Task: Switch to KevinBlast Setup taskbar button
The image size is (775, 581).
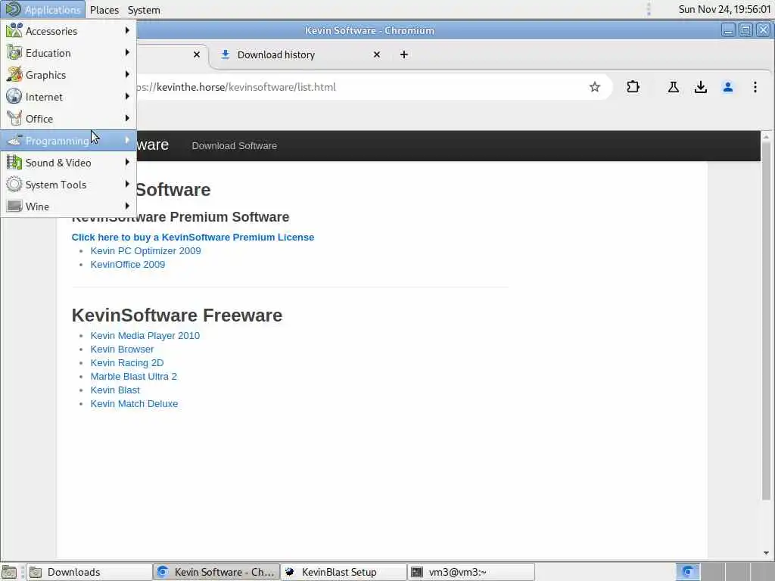Action: coord(344,572)
